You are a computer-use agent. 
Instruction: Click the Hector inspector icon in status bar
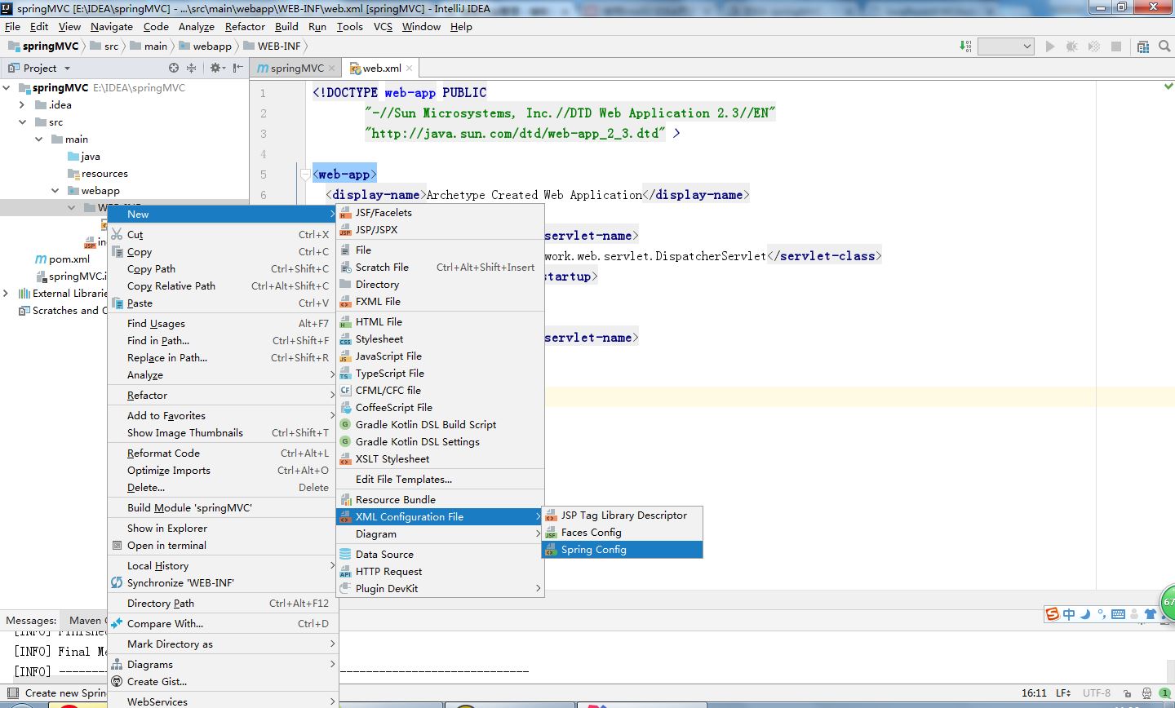click(x=1148, y=693)
